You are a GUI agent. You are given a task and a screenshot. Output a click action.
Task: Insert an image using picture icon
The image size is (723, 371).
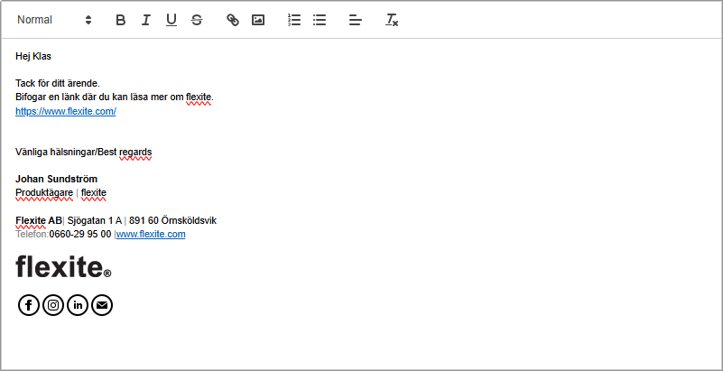click(258, 20)
